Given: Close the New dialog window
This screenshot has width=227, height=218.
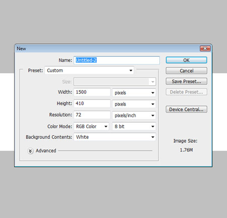Looking at the screenshot, I should tap(205, 48).
